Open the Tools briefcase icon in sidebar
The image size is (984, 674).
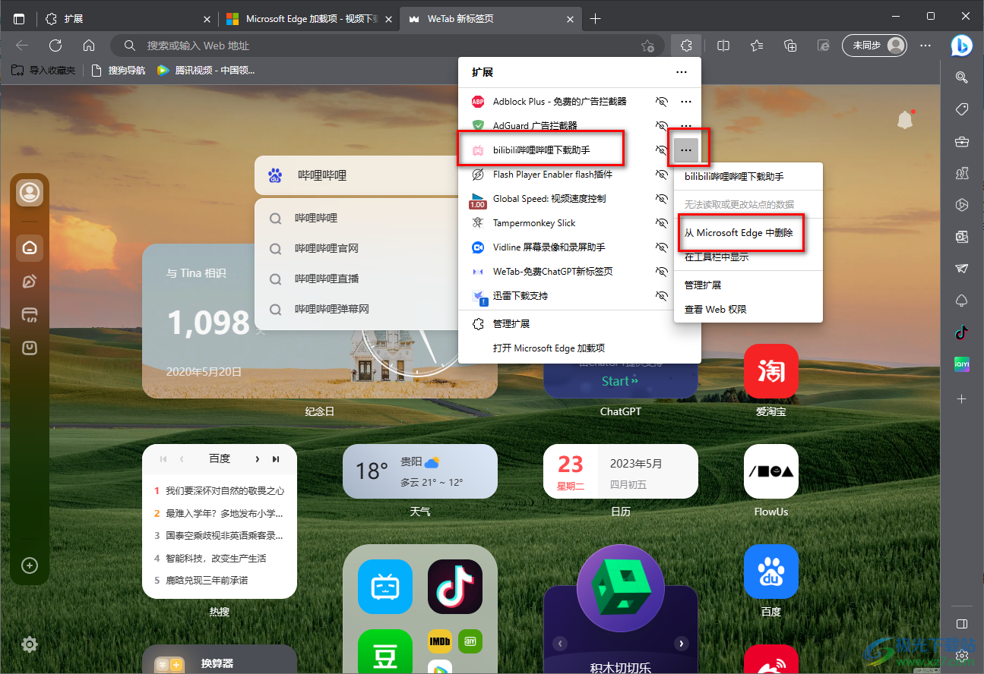tap(961, 141)
